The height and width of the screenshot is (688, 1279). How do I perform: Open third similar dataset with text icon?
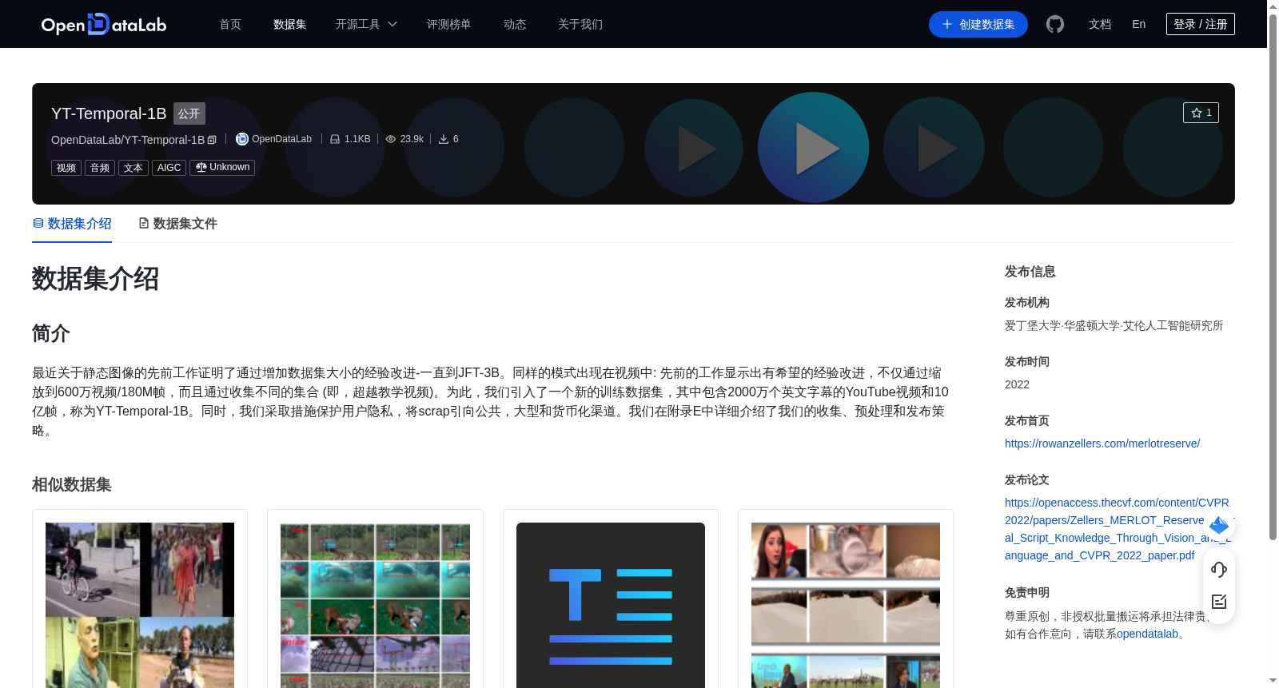click(x=611, y=605)
